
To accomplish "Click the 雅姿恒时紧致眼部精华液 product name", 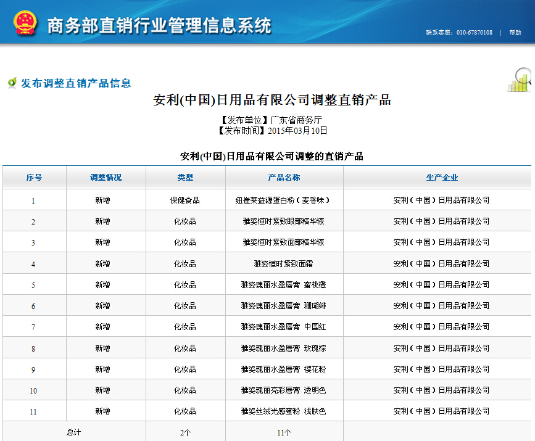I will [284, 221].
